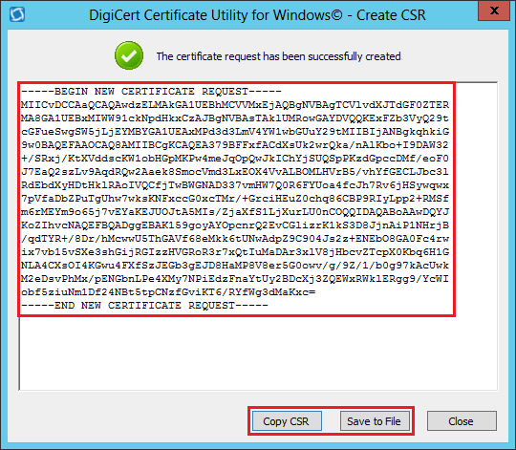This screenshot has height=450, width=516.
Task: Click the CSR line starting with MIICvDCCAaQCAQAwdzEL
Action: tap(235, 104)
